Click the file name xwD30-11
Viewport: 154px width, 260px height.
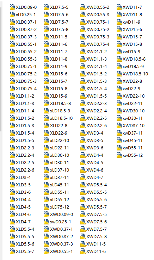133,118
